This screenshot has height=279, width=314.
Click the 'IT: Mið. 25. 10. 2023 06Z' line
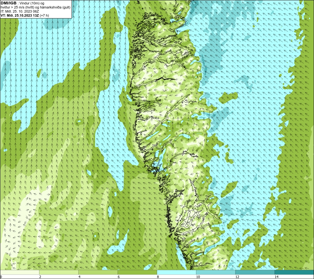pyautogui.click(x=20, y=11)
